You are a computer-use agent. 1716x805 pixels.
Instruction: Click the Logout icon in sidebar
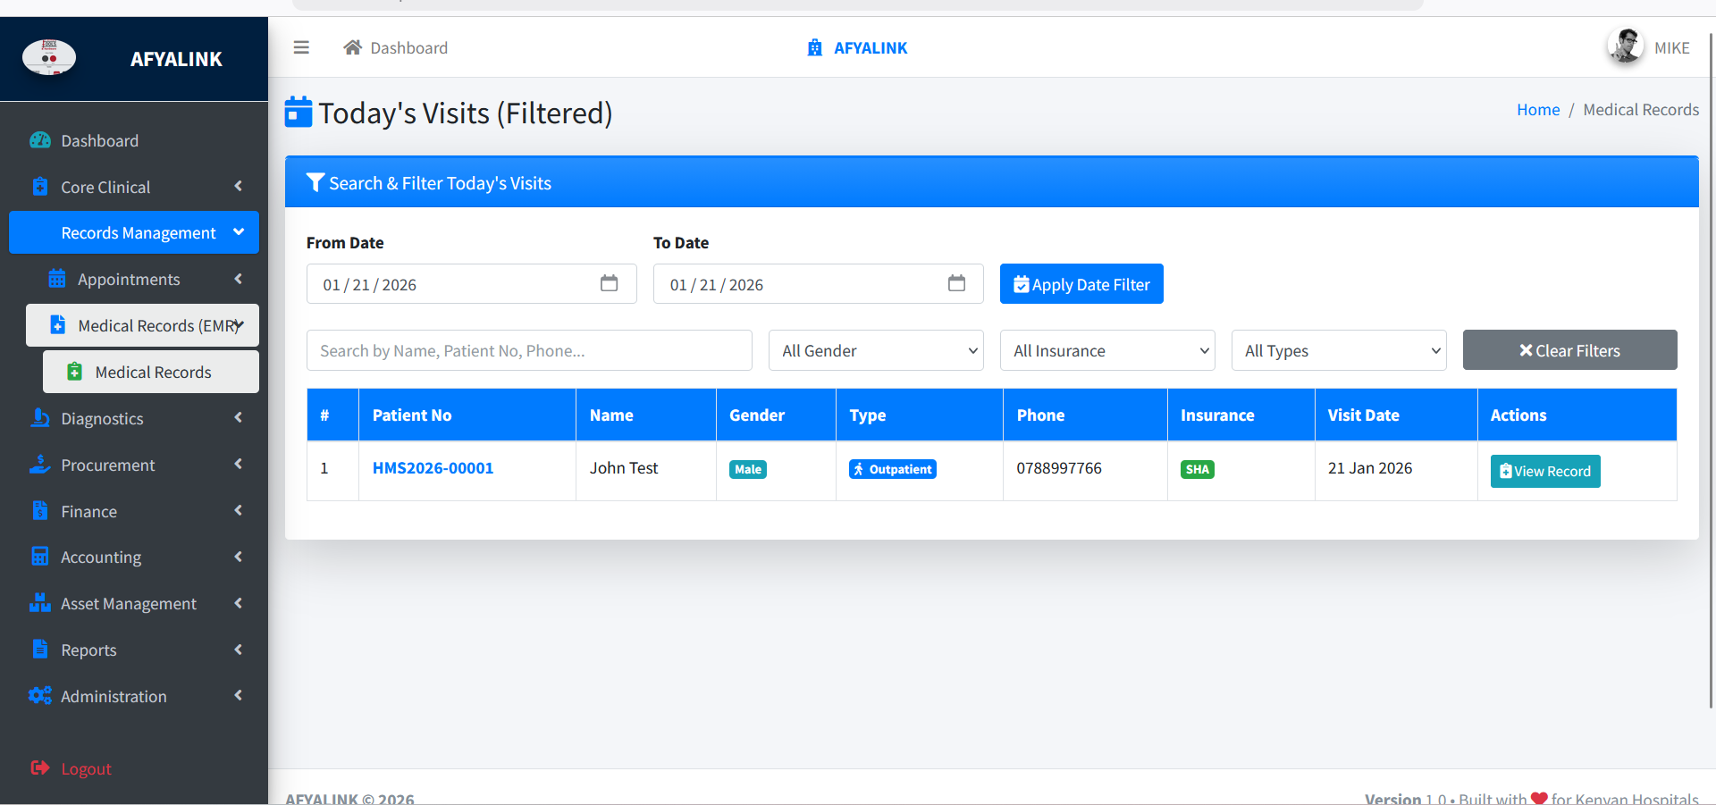[x=40, y=767]
